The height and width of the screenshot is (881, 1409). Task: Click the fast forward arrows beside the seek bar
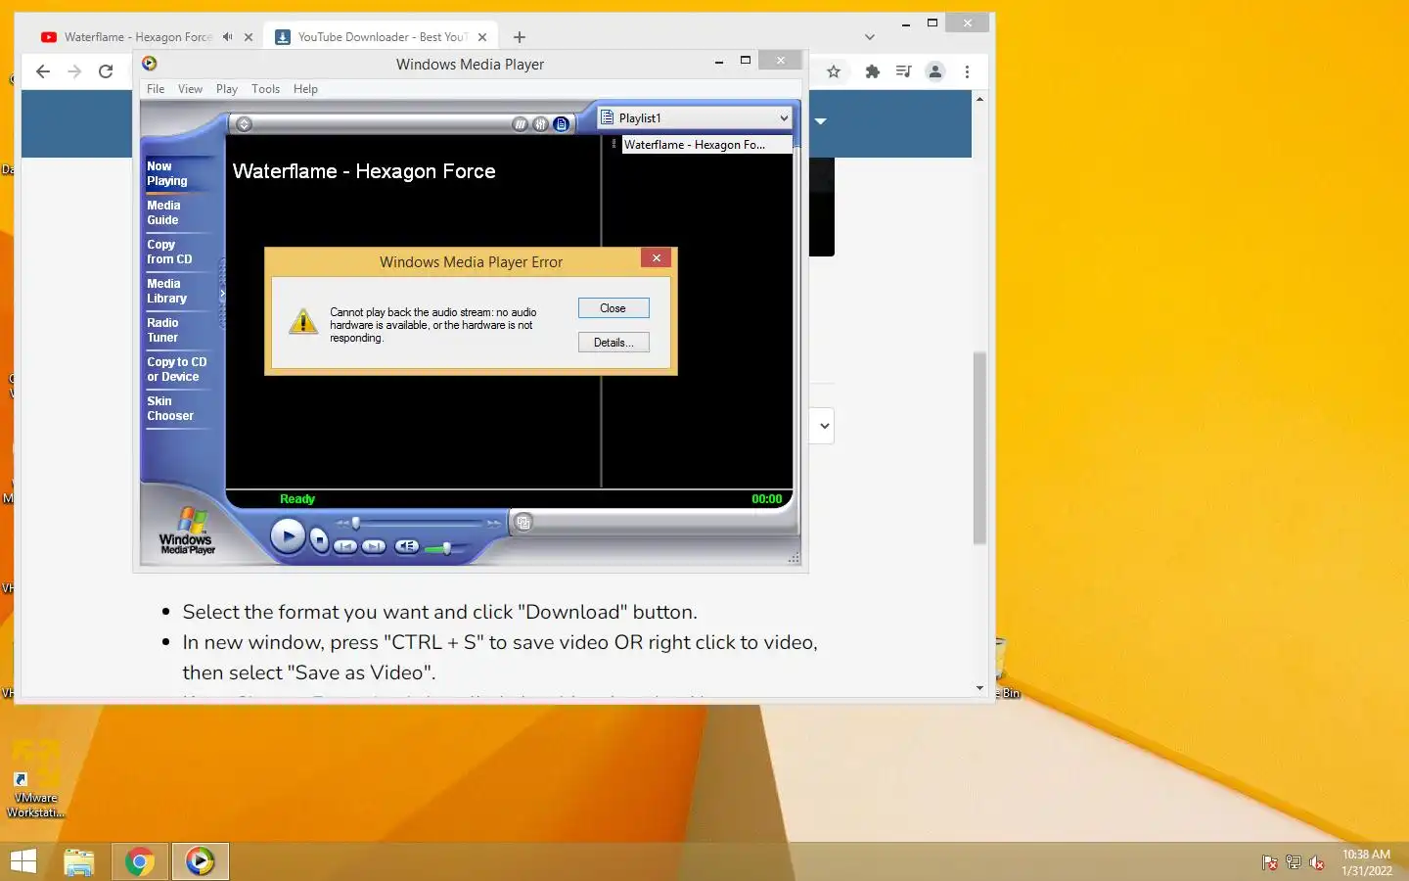click(493, 524)
